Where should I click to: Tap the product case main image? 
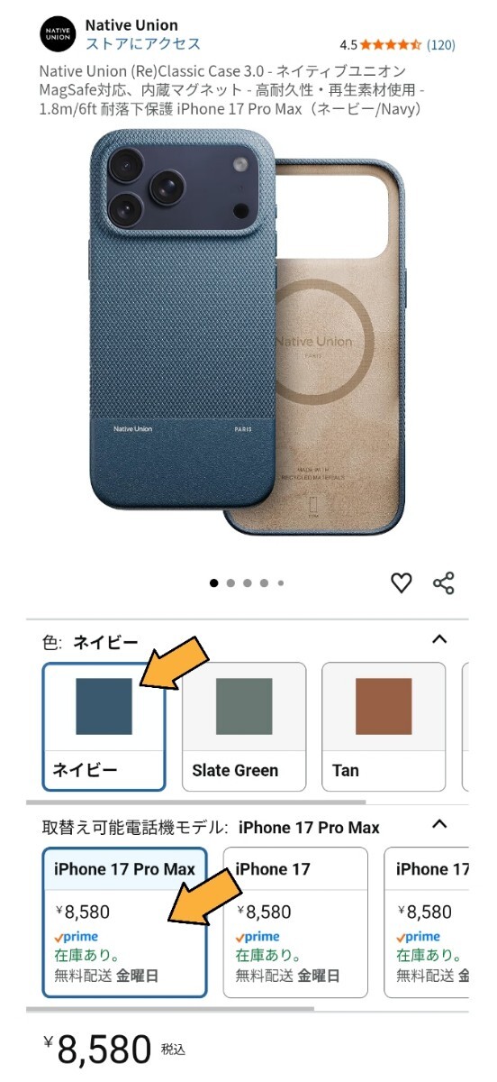pyautogui.click(x=248, y=331)
